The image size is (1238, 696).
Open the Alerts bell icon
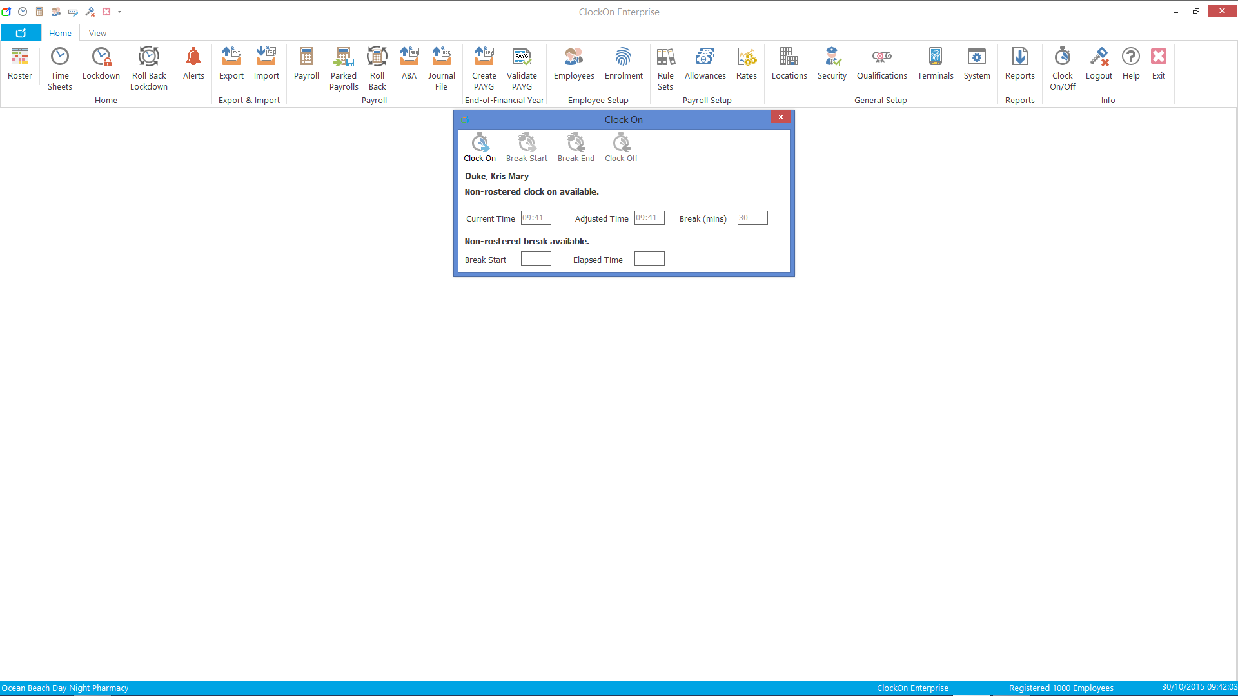pyautogui.click(x=193, y=63)
